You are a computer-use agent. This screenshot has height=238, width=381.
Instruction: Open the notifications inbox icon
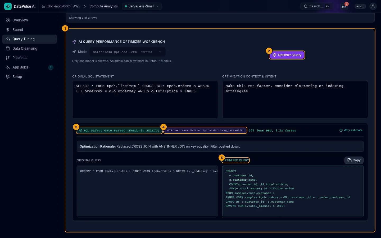pyautogui.click(x=344, y=6)
